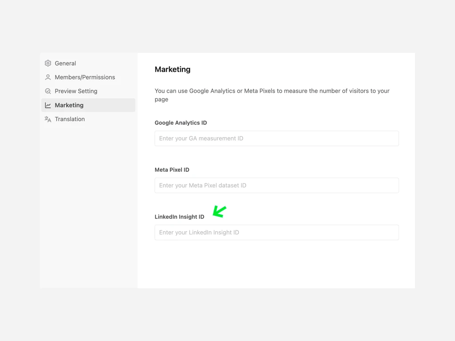Click the Translation language icon

point(48,119)
